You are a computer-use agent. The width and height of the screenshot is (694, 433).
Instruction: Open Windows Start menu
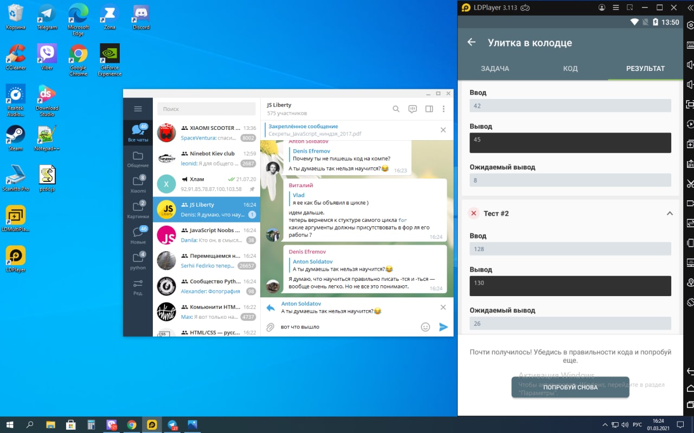[x=10, y=425]
